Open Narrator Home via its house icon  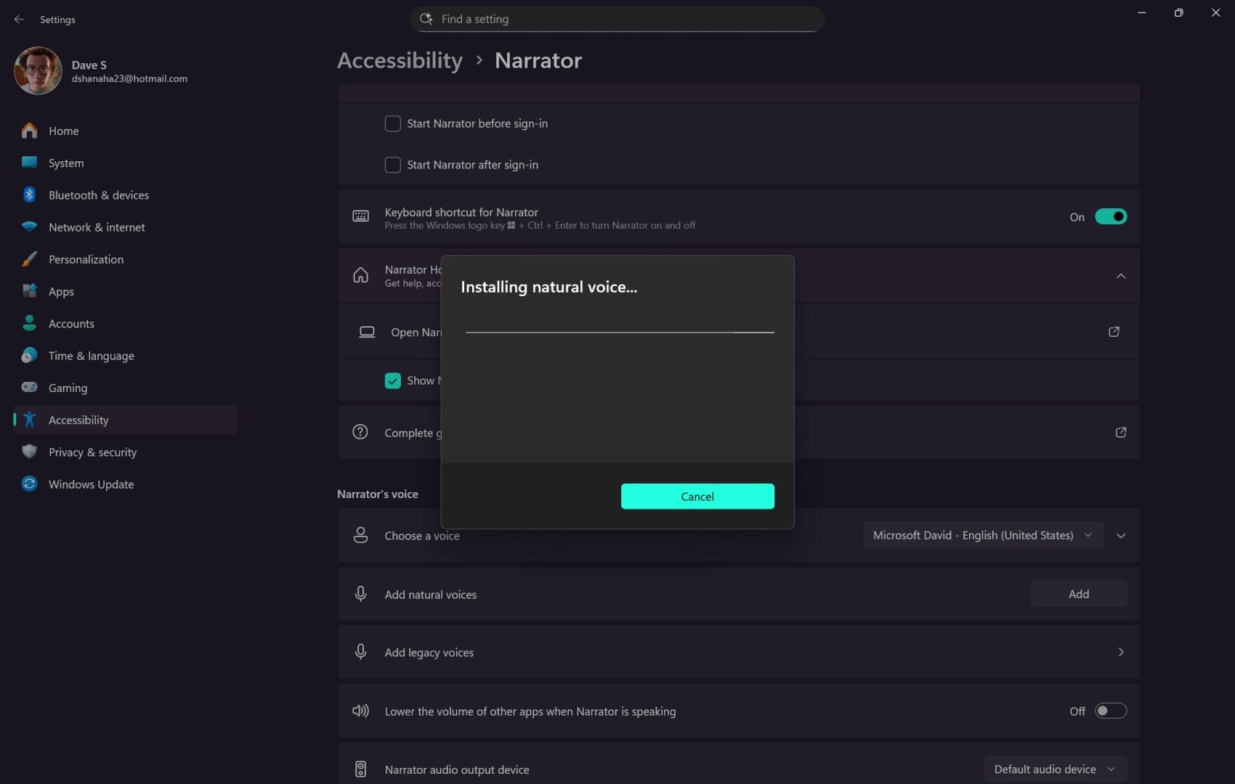pyautogui.click(x=360, y=275)
